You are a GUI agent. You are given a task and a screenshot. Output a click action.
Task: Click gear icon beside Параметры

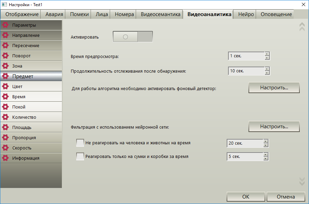click(5, 25)
